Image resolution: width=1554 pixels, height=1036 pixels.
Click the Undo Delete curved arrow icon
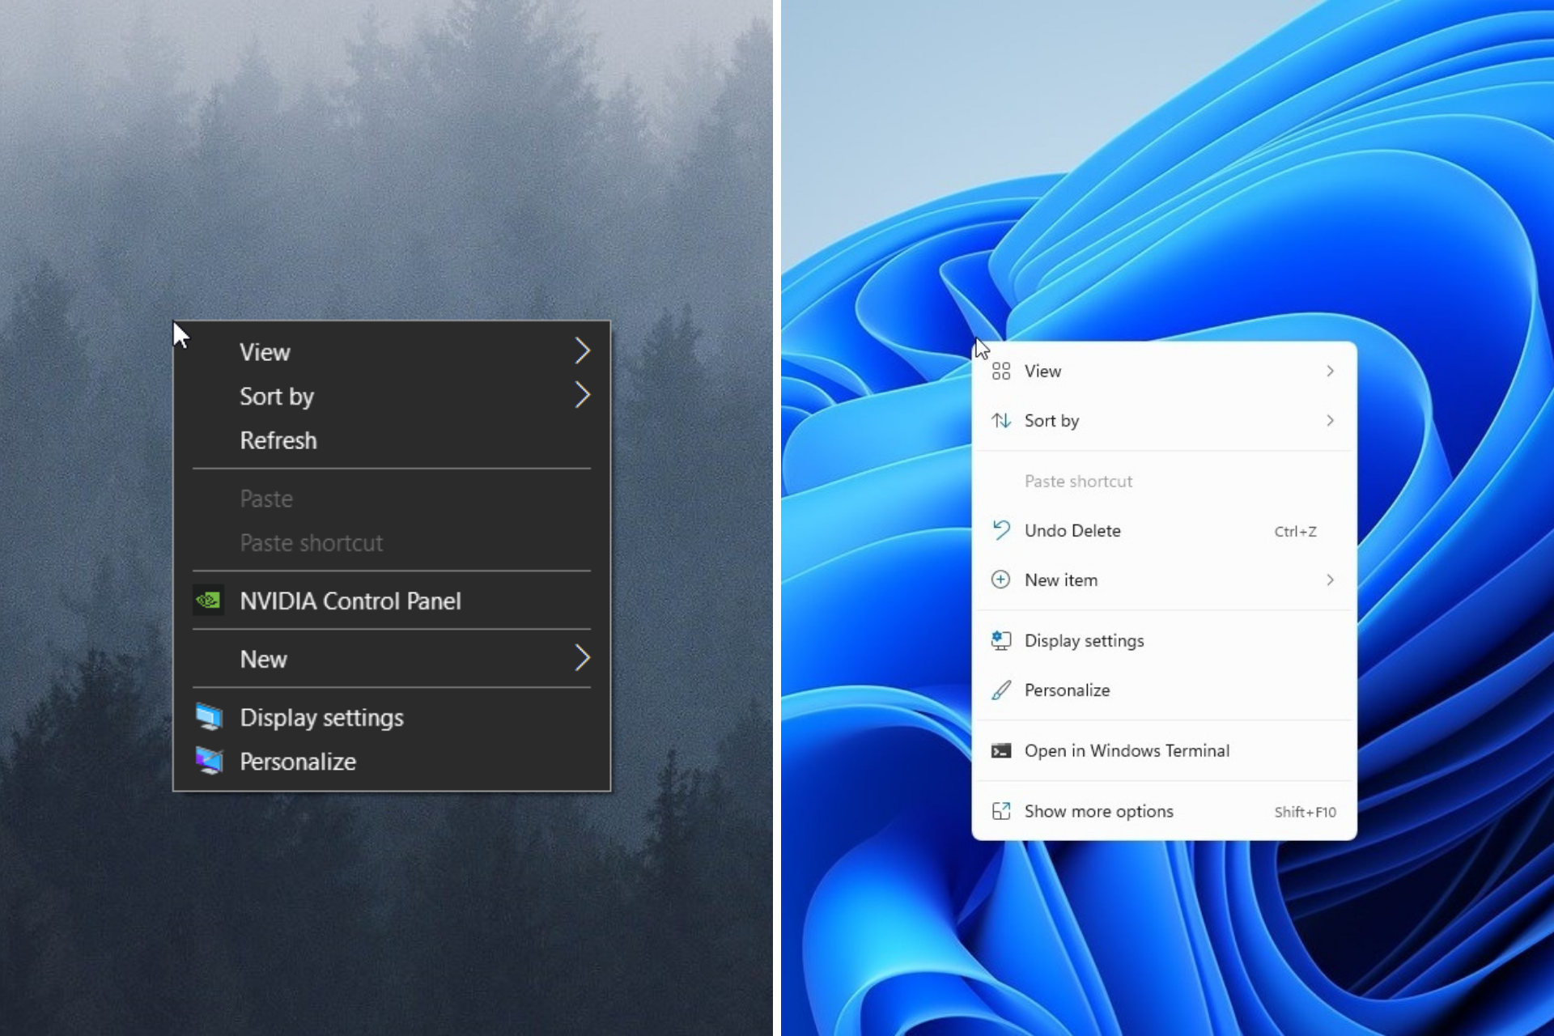point(1001,530)
